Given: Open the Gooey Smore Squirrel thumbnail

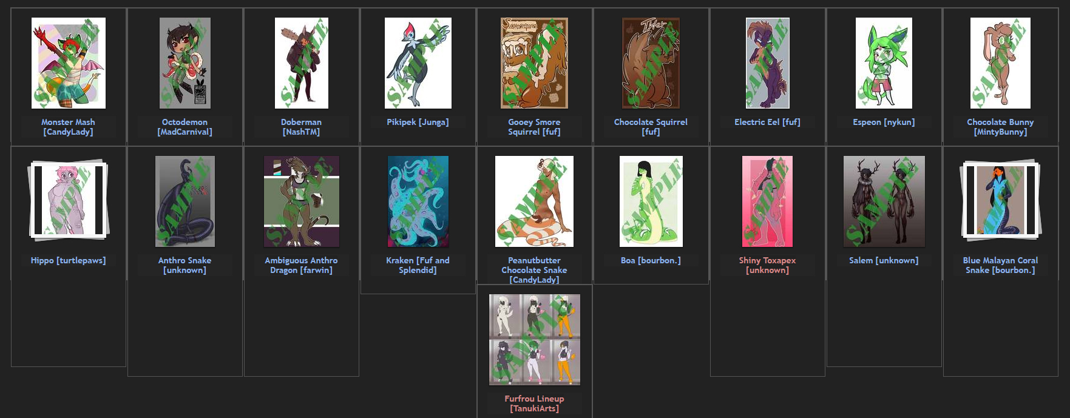Looking at the screenshot, I should (534, 63).
